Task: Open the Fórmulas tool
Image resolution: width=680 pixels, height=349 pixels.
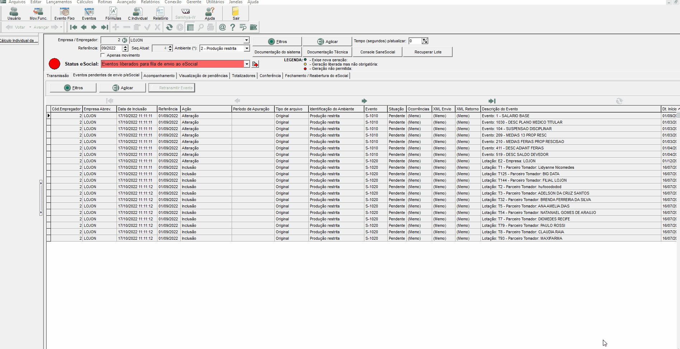Action: click(113, 14)
